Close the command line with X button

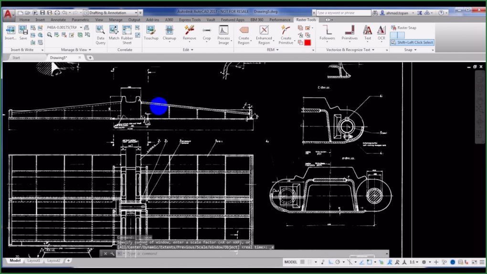click(x=106, y=254)
